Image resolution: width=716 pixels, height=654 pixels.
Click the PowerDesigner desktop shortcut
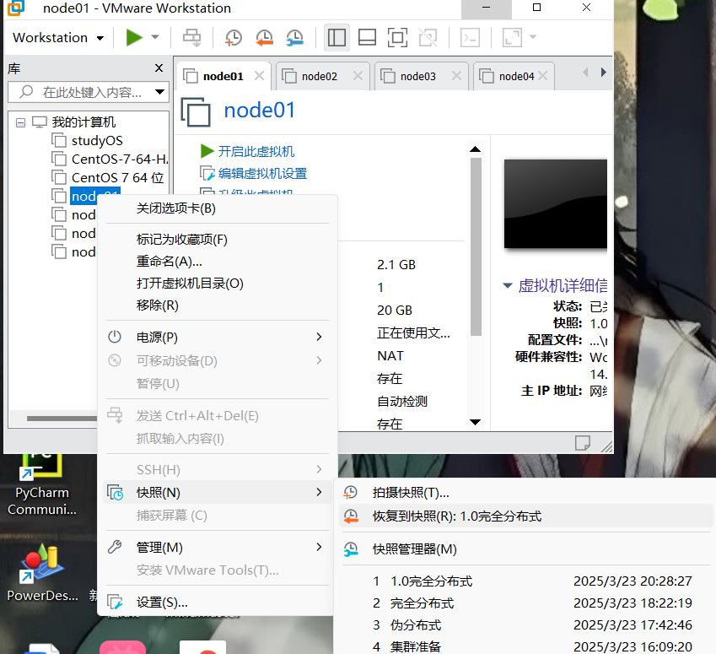click(42, 574)
